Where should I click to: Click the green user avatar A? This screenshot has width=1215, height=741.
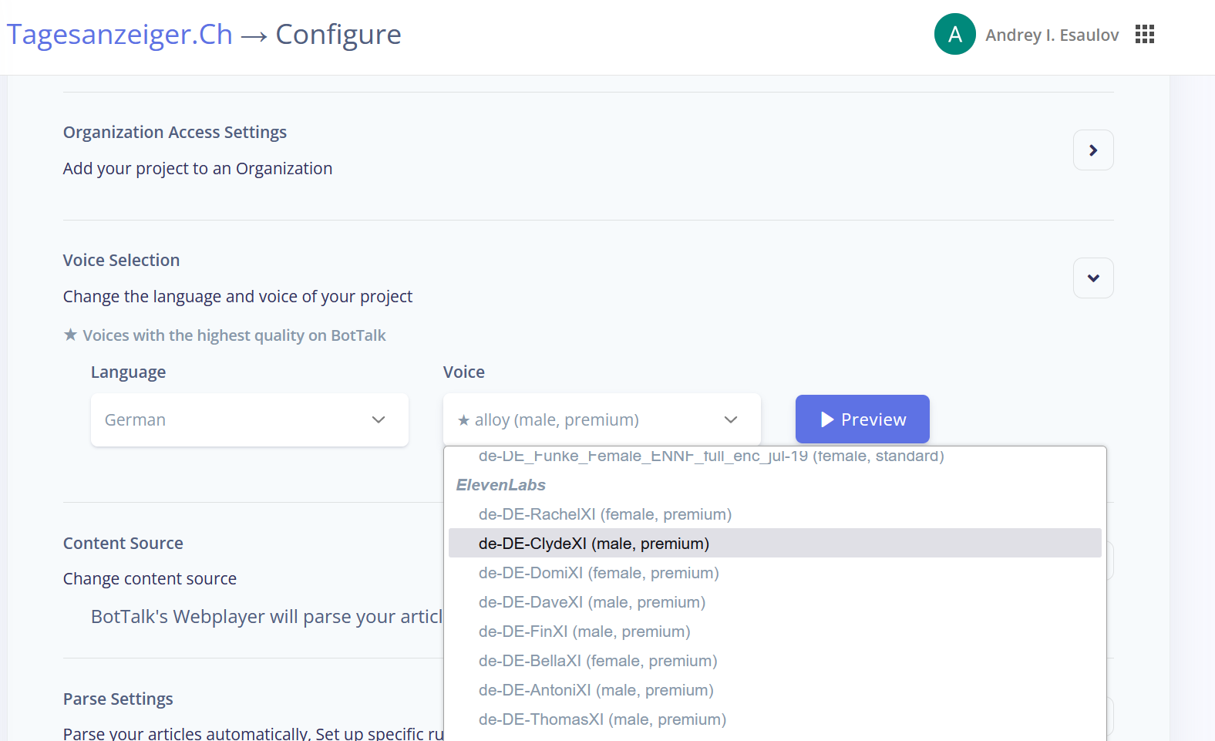[954, 34]
